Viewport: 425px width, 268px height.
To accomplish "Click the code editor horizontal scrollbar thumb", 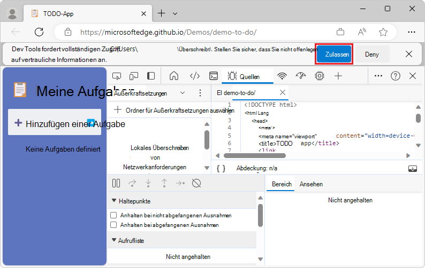I will [x=254, y=155].
